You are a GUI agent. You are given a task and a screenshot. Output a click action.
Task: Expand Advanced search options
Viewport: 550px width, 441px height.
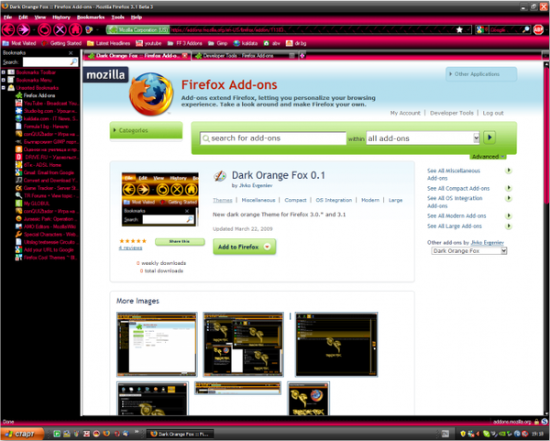[x=488, y=157]
